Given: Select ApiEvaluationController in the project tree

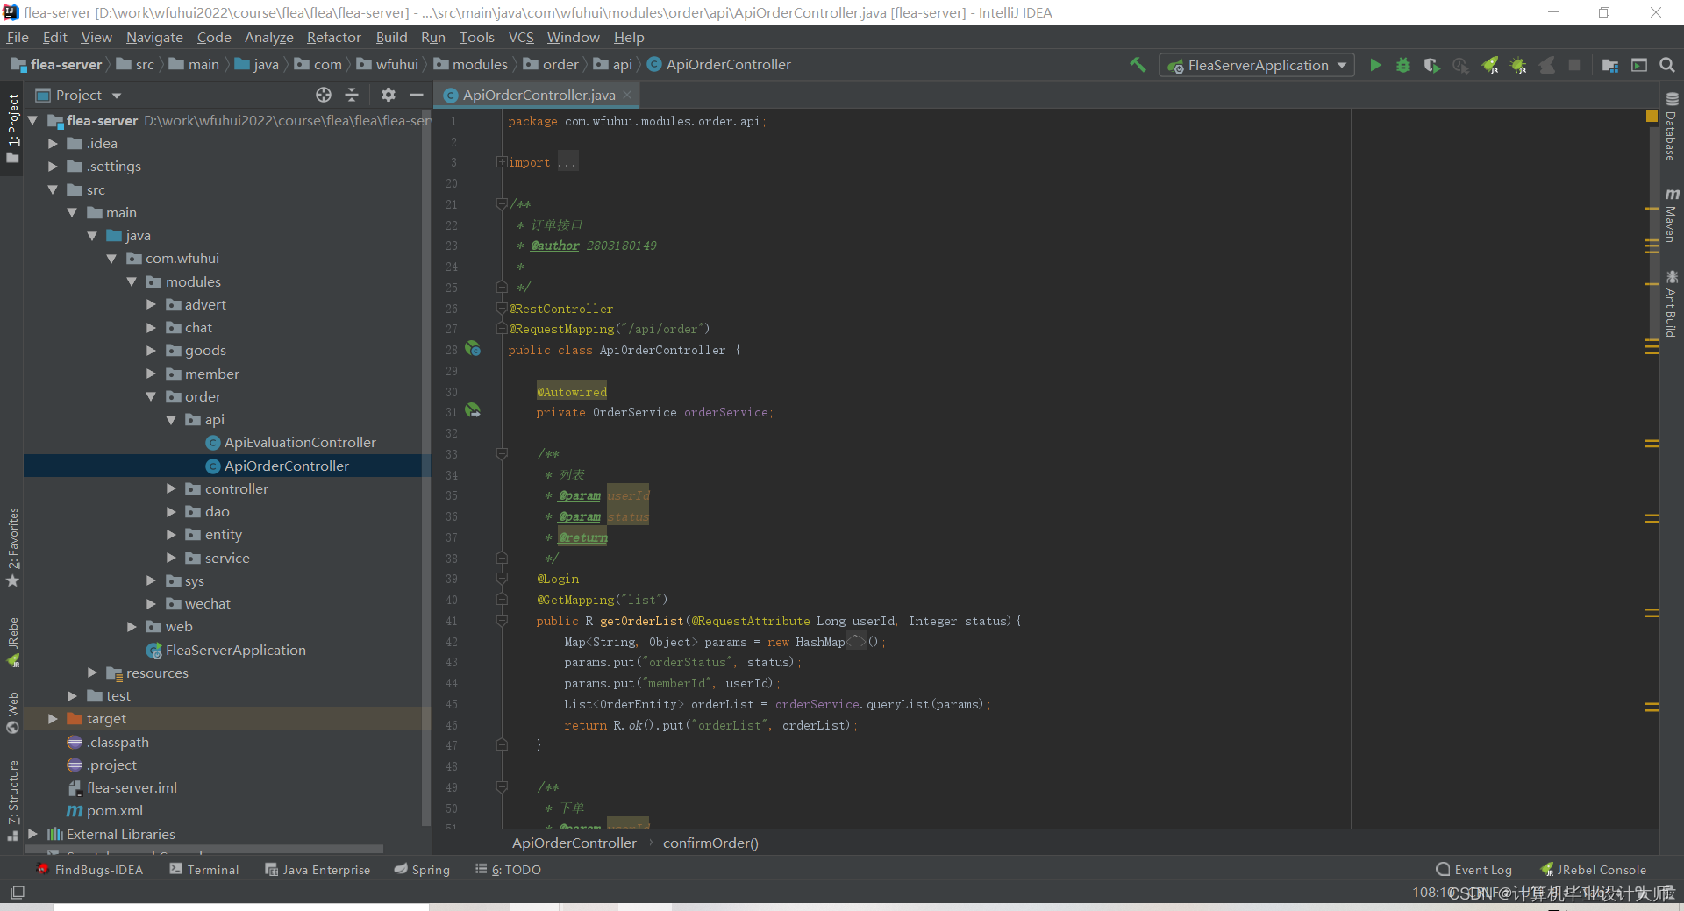Looking at the screenshot, I should (x=300, y=442).
